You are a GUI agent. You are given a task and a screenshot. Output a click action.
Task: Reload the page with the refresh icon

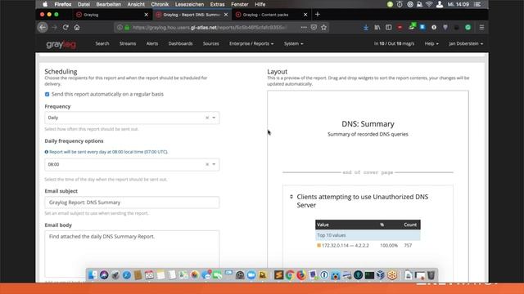[x=65, y=27]
